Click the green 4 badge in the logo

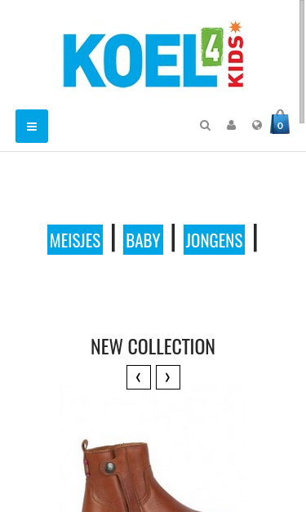(x=212, y=46)
